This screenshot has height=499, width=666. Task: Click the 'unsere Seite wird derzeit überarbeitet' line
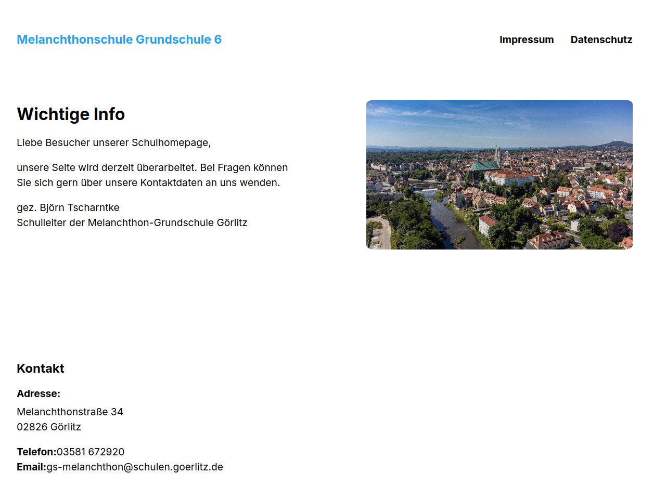pos(152,167)
